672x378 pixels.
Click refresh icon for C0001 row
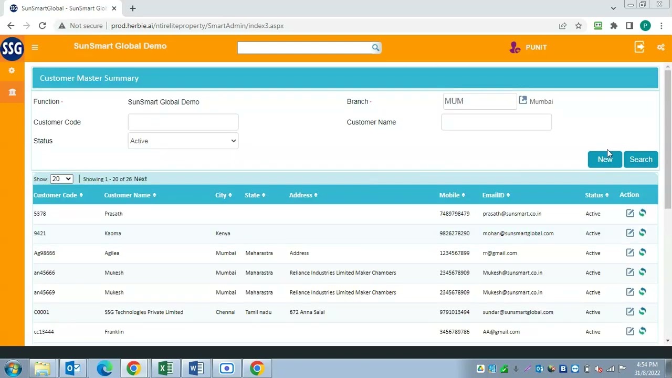pyautogui.click(x=643, y=311)
